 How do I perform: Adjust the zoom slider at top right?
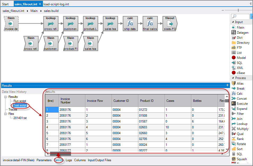[x=238, y=11]
